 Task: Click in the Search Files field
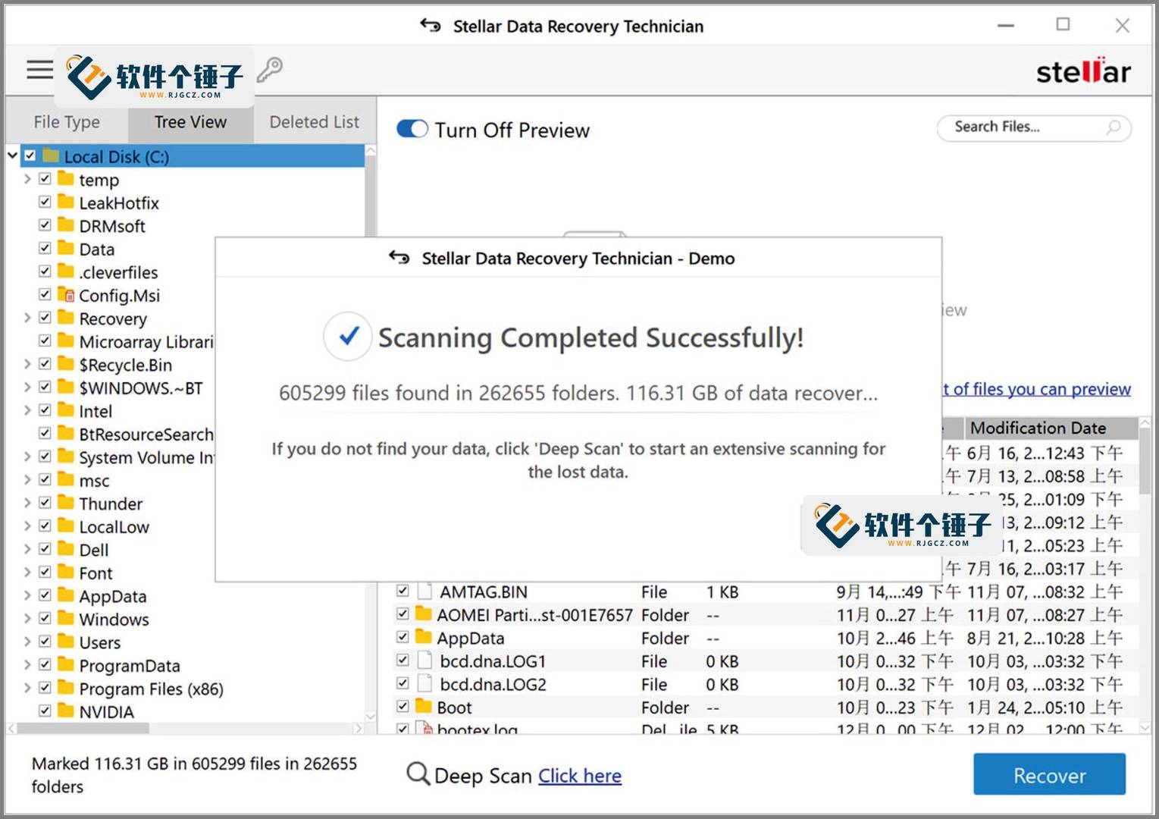(1034, 127)
